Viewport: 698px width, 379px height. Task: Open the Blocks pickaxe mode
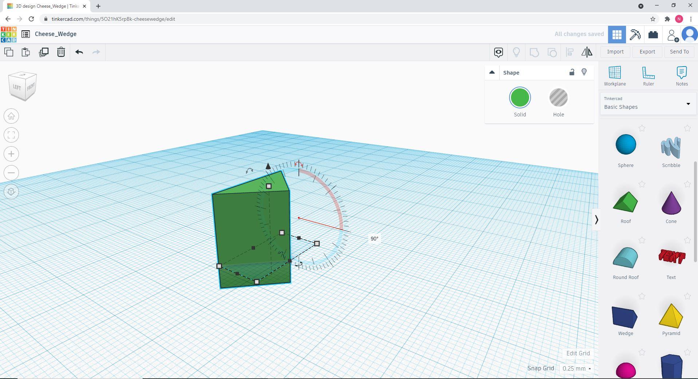coord(635,35)
